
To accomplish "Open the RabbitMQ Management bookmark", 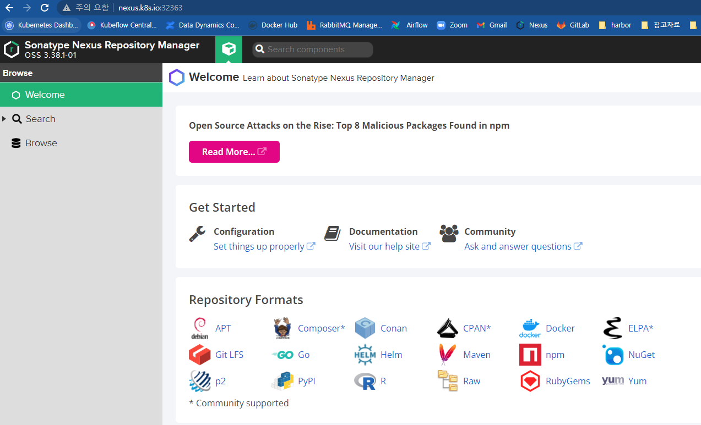I will [x=344, y=25].
